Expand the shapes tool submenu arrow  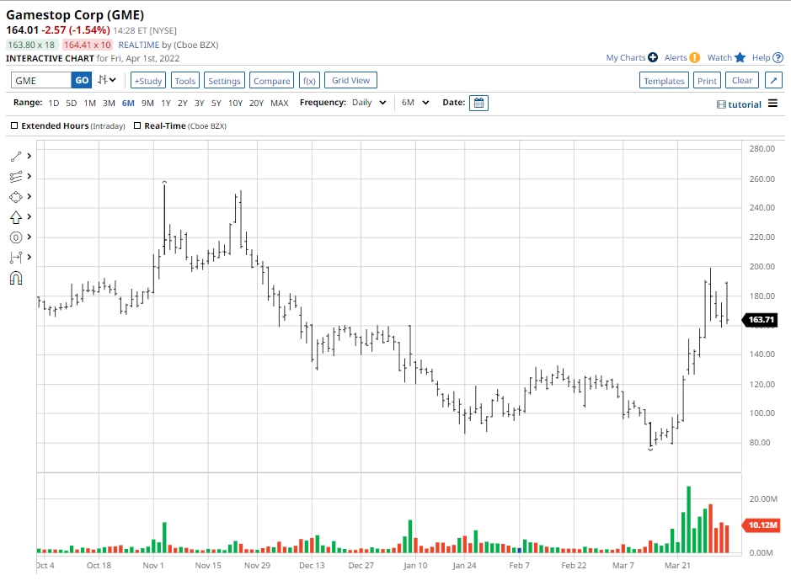click(29, 197)
